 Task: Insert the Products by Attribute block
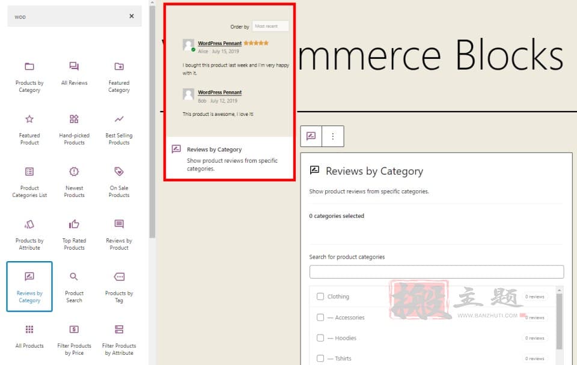[x=29, y=235]
